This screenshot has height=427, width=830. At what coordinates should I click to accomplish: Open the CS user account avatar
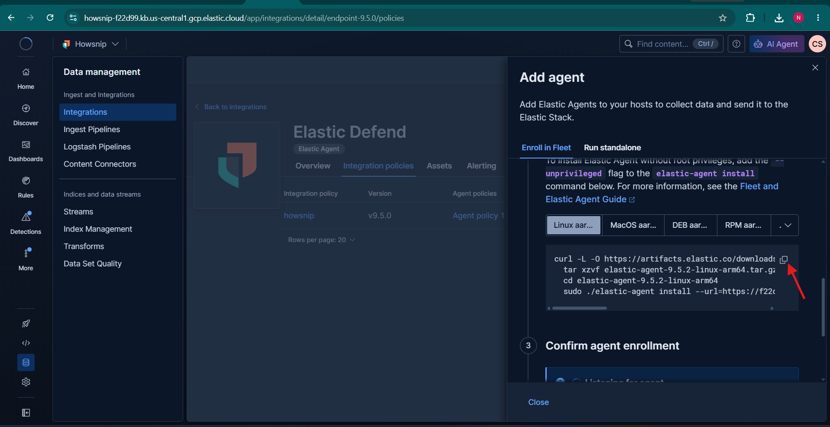pos(817,44)
